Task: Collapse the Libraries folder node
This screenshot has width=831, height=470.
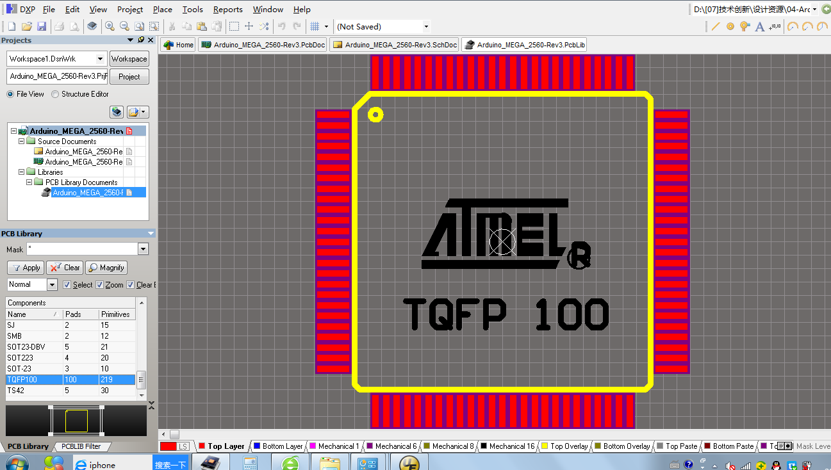Action: click(x=22, y=172)
